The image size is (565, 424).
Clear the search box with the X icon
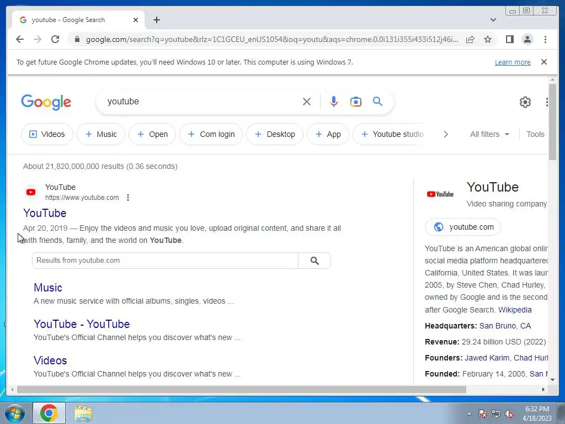[x=307, y=102]
